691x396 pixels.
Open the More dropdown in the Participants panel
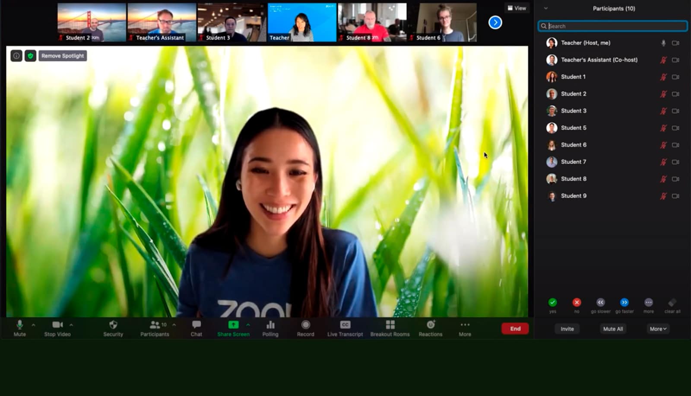657,329
